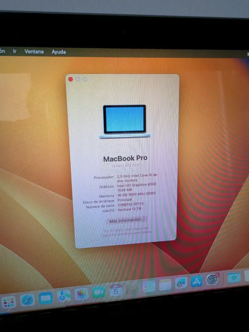Click the 16 GB 1600 MHz DDR3 value
This screenshot has width=249, height=332.
[136, 194]
